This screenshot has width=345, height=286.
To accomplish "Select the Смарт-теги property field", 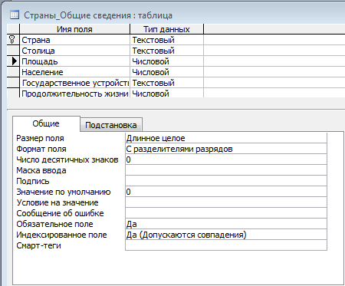I will [x=226, y=245].
